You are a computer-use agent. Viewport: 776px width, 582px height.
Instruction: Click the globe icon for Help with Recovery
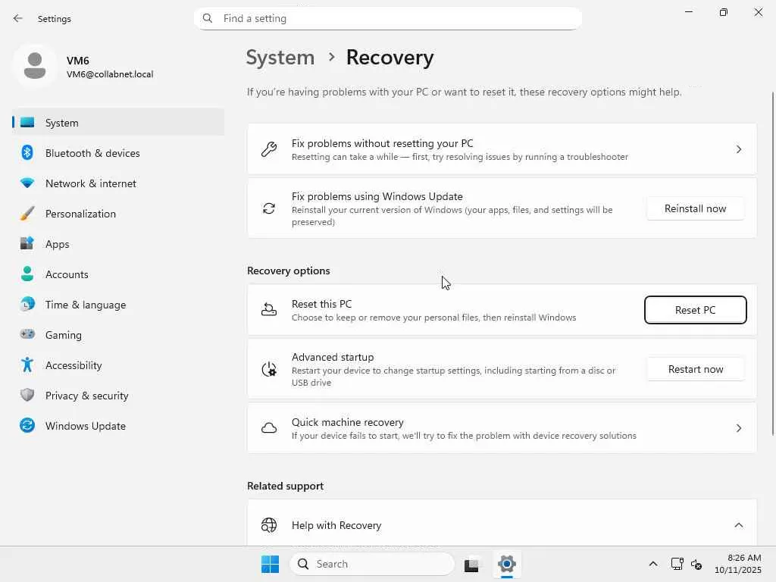coord(269,524)
